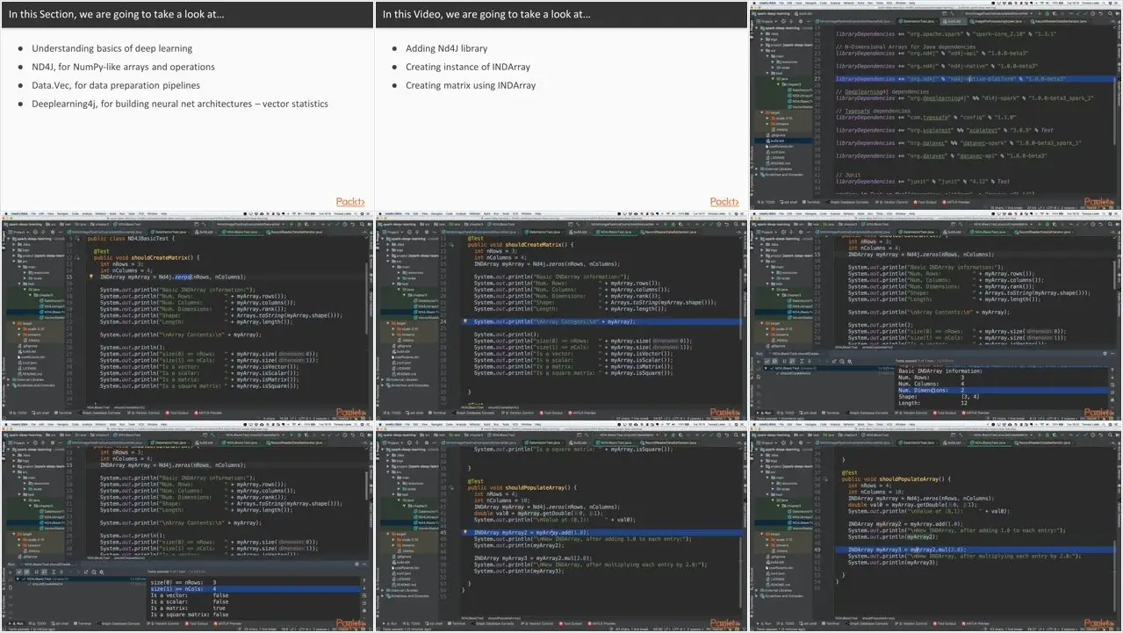The image size is (1123, 633).
Task: Select "Understanding basics of deep learning" bullet
Action: 112,48
